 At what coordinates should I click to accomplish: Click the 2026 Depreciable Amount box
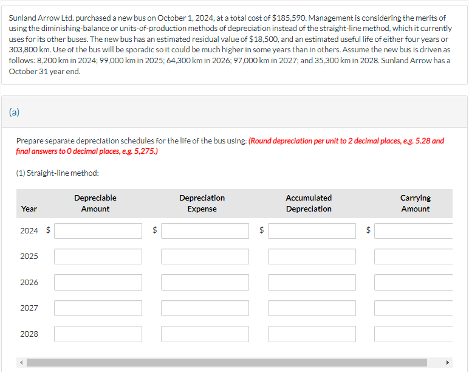coord(98,283)
